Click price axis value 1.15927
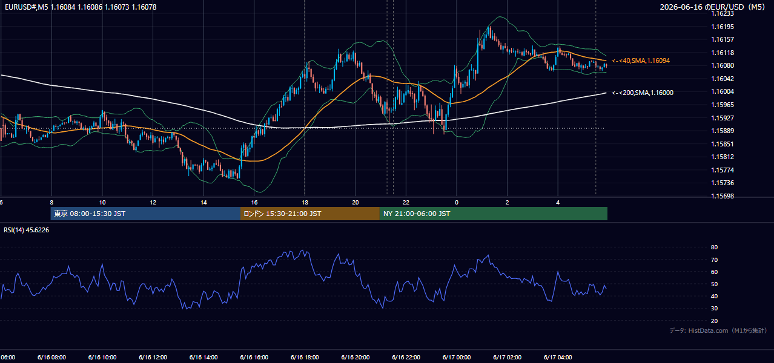 click(723, 118)
